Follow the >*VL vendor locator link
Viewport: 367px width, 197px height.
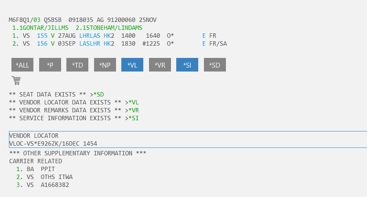click(x=134, y=102)
